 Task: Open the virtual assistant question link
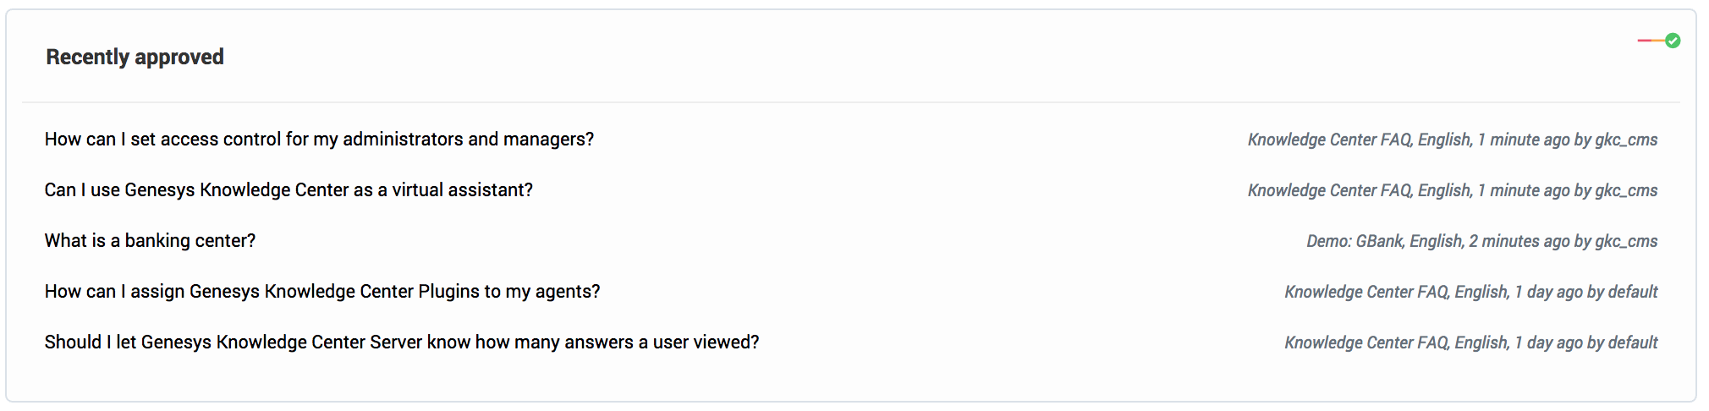[x=288, y=189]
